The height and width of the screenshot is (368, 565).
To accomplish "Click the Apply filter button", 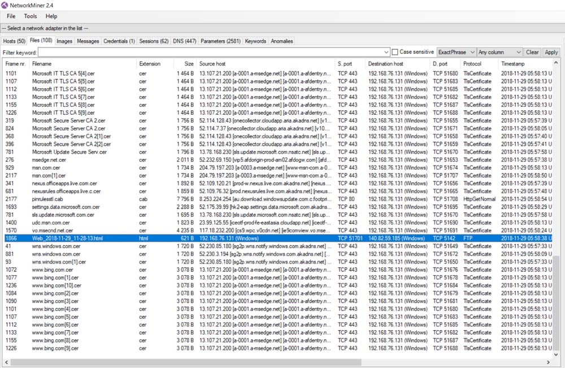I will tap(551, 52).
